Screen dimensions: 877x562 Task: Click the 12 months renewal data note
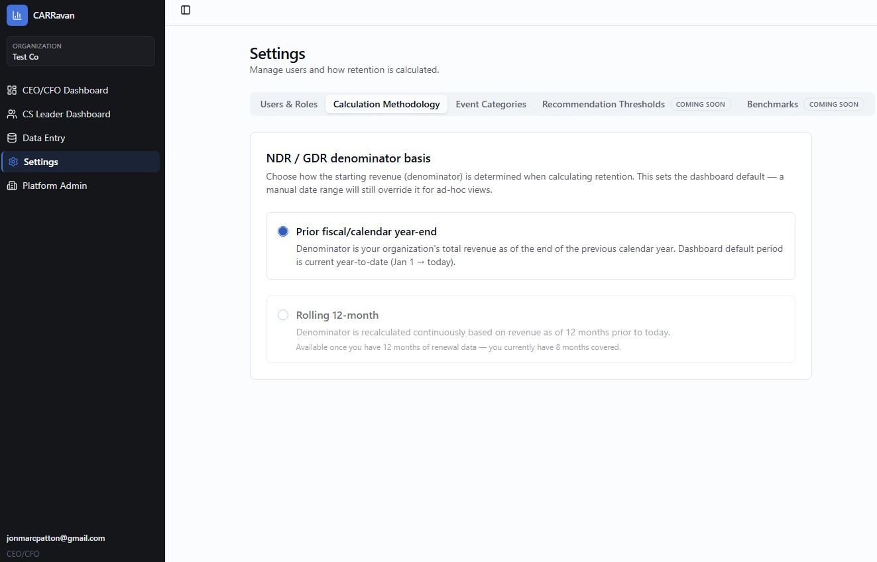click(x=458, y=347)
